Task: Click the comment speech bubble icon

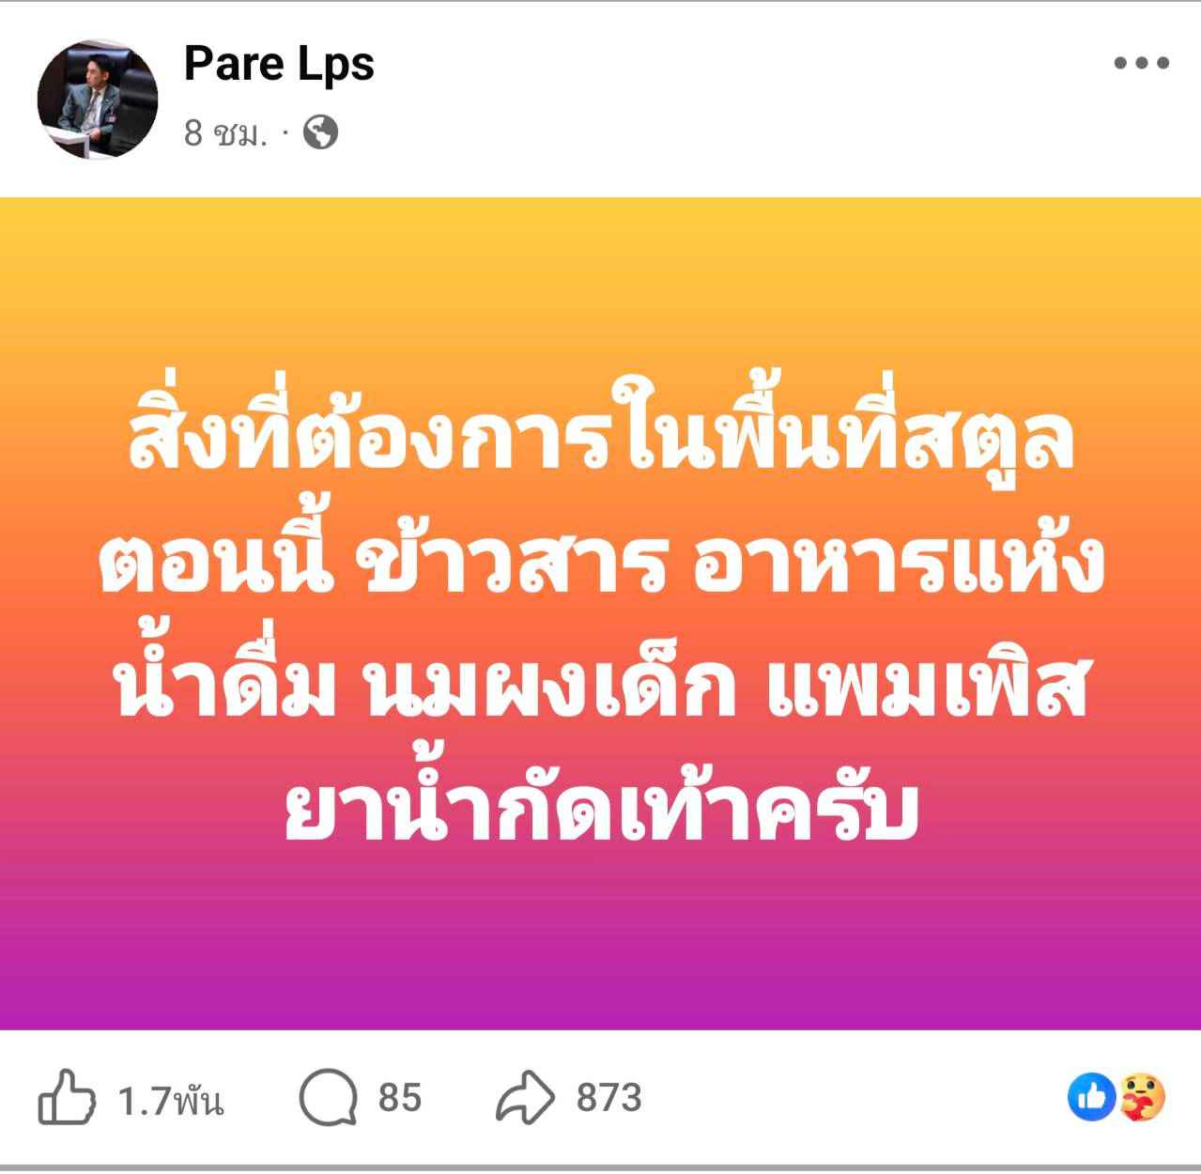Action: pyautogui.click(x=329, y=1098)
